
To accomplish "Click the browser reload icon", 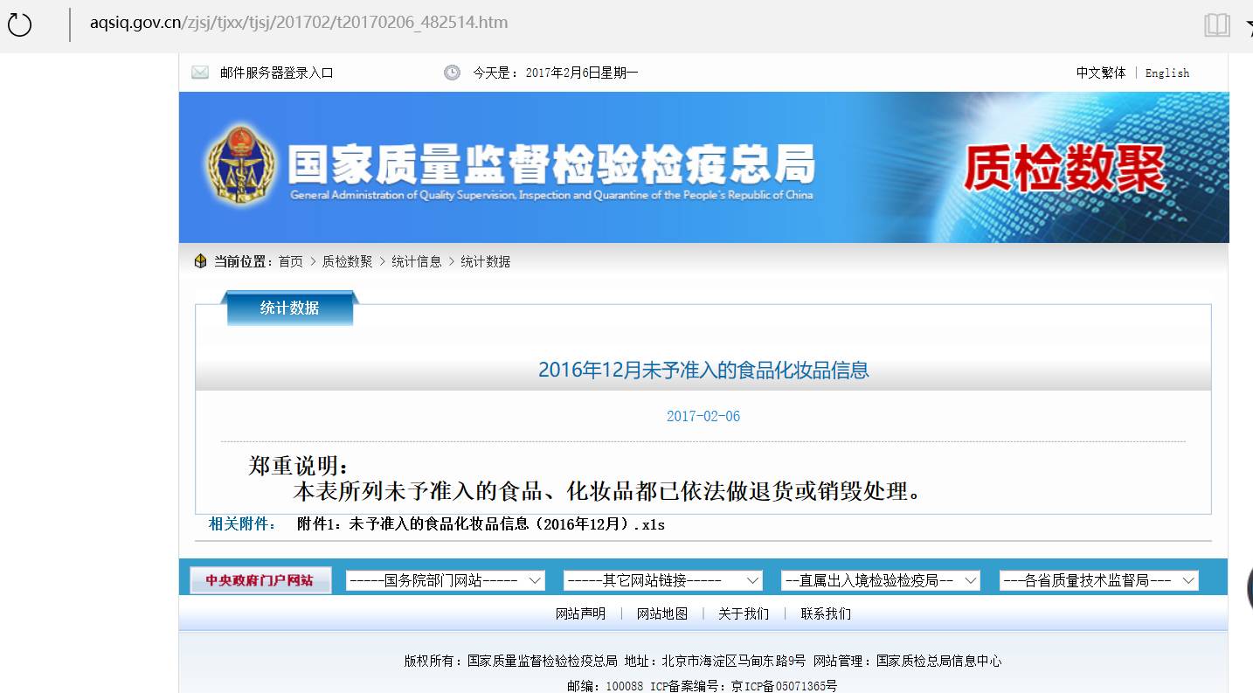I will [x=19, y=24].
